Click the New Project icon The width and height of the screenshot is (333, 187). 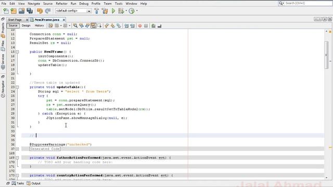pos(14,11)
